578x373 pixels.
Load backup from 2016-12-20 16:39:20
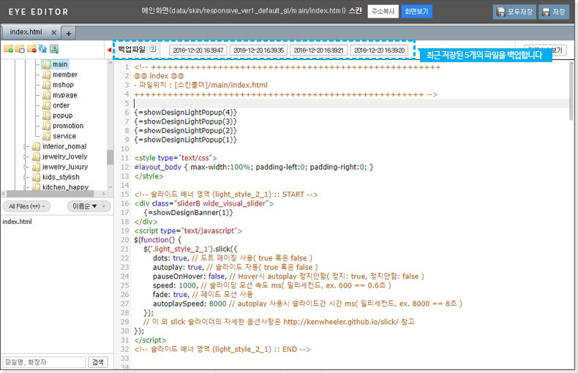(x=379, y=50)
